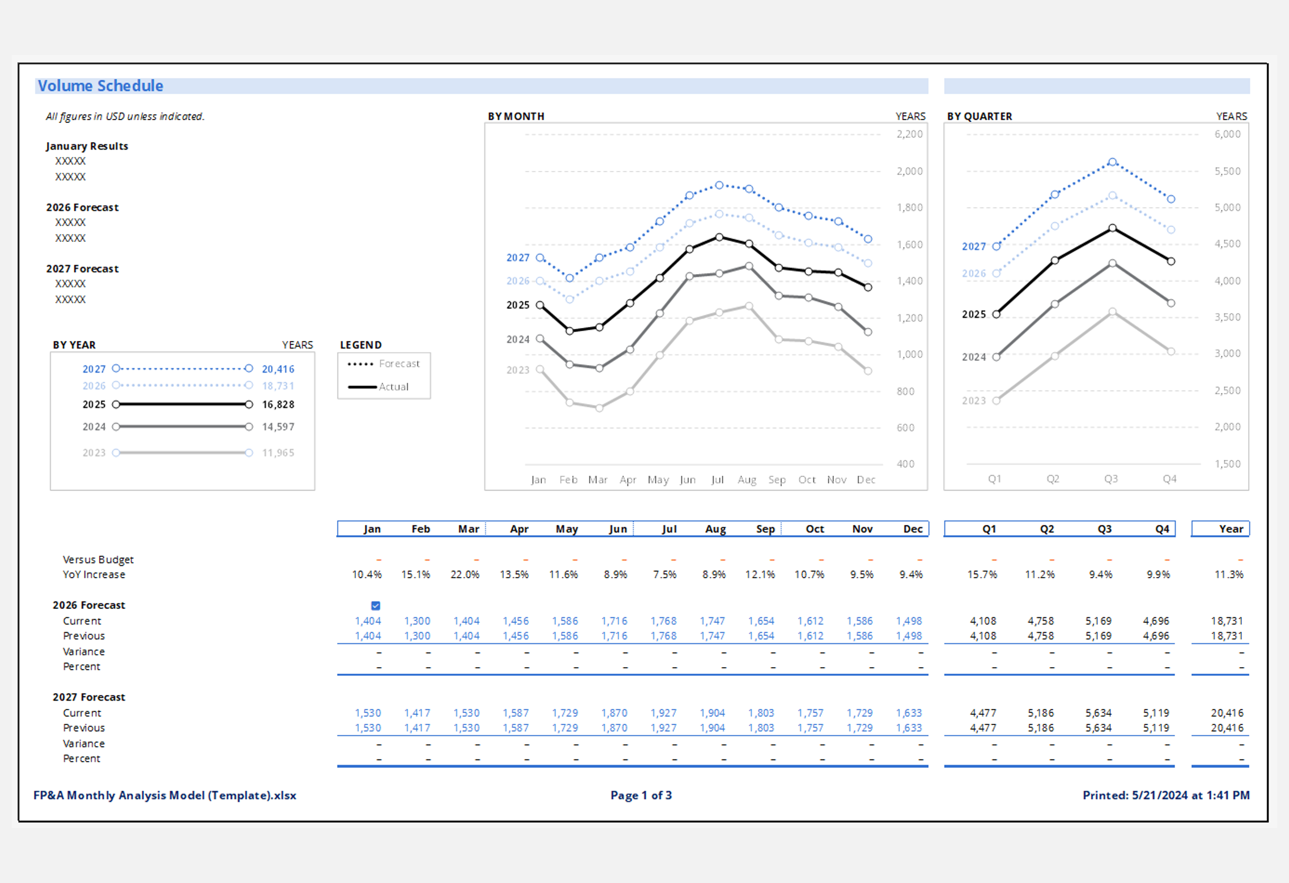Toggle the 2026 Forecast checkbox
The height and width of the screenshot is (883, 1289).
click(375, 605)
